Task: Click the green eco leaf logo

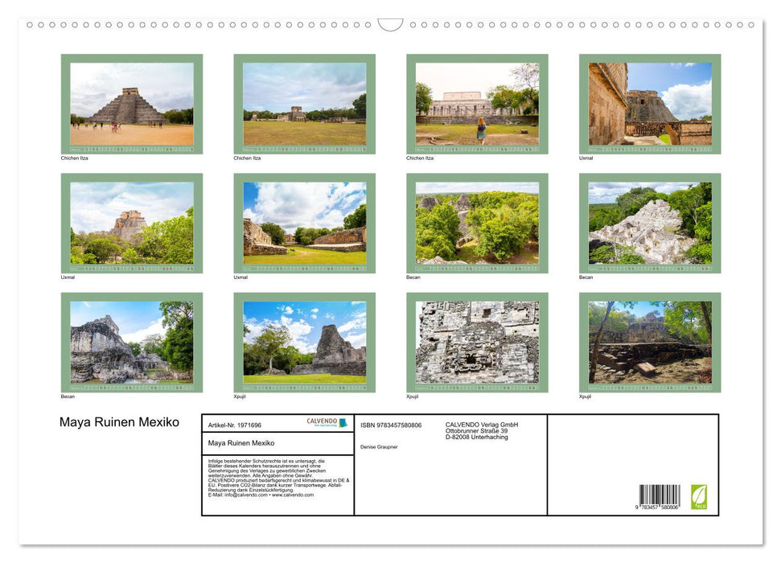Action: pos(701,495)
